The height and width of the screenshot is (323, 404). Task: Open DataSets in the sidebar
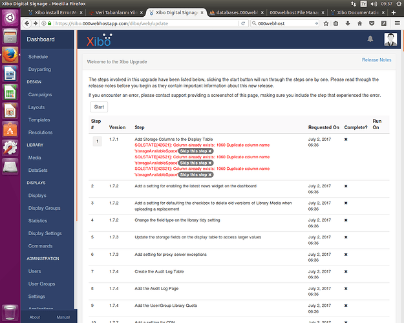click(38, 171)
